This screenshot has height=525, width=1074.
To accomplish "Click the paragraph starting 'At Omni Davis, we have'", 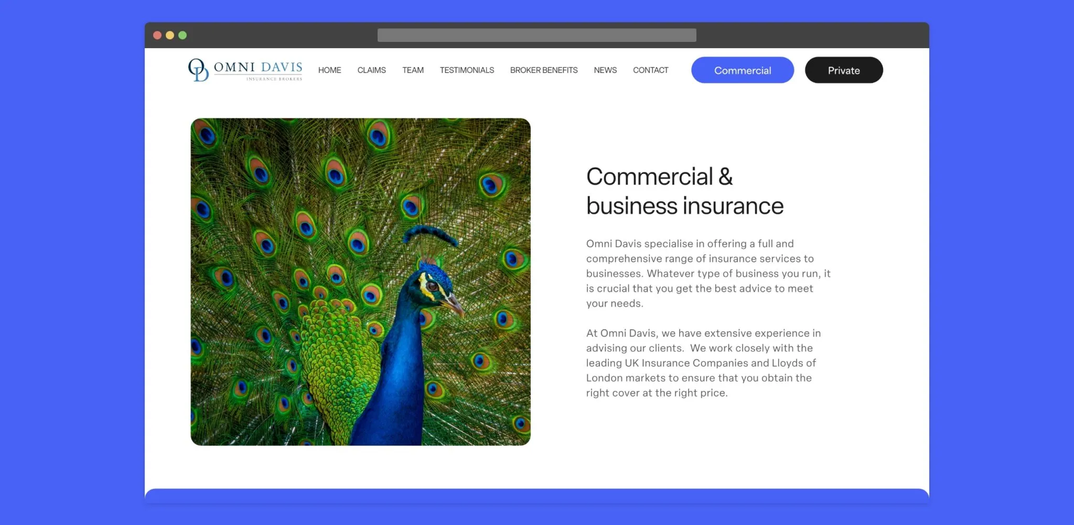I will click(x=703, y=363).
